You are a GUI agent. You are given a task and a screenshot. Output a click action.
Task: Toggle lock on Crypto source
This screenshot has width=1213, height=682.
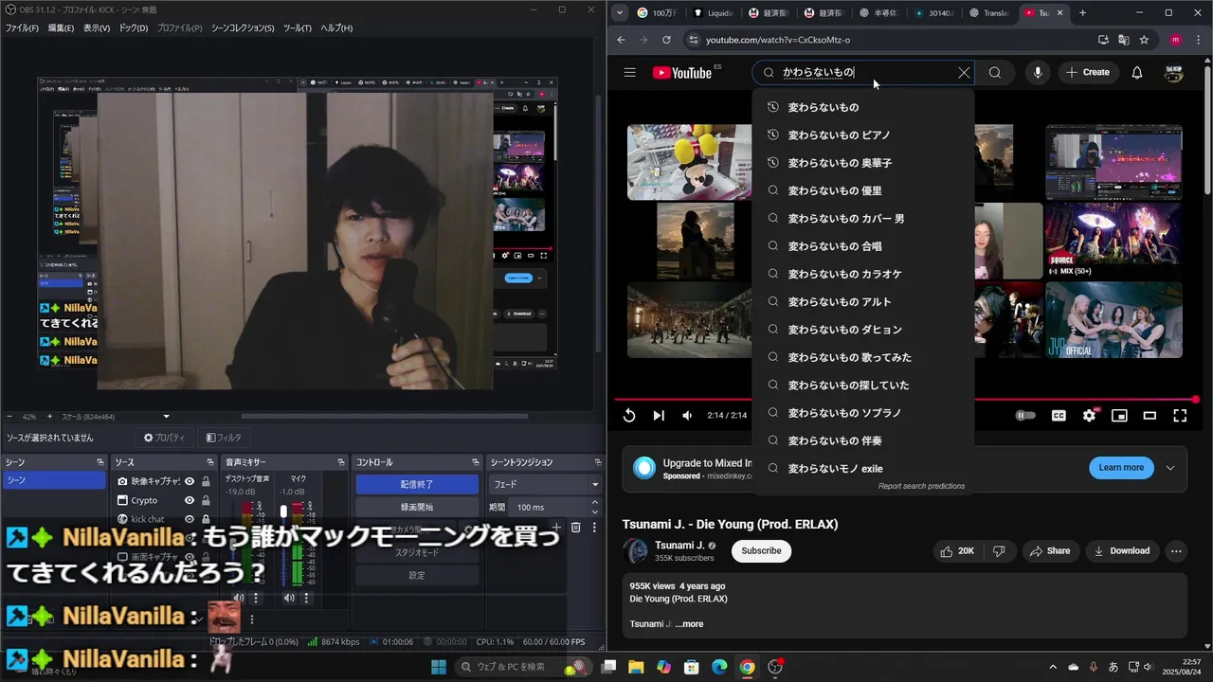click(x=206, y=500)
